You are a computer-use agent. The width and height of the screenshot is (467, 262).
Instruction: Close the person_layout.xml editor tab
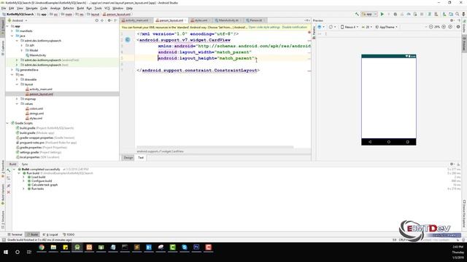point(185,20)
